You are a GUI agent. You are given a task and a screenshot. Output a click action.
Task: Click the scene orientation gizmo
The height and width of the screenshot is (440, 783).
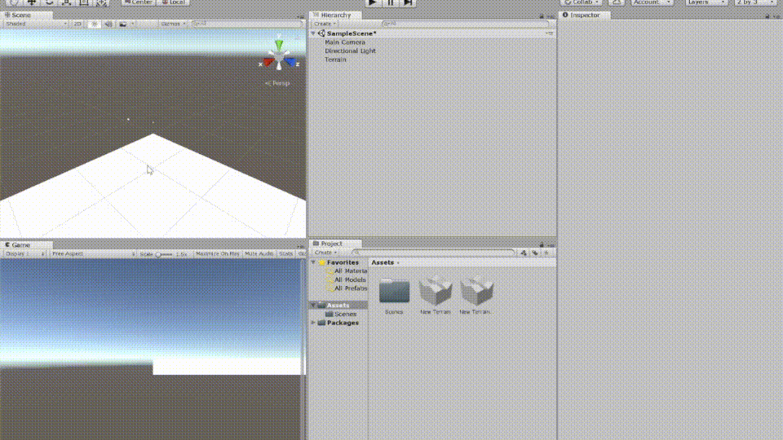[x=279, y=59]
